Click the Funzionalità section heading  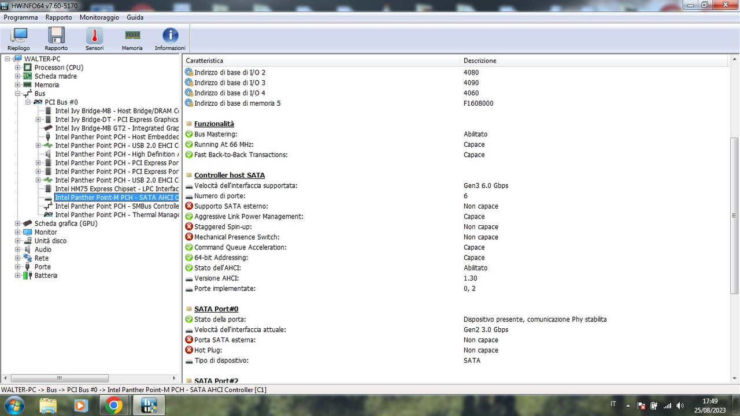(x=214, y=124)
